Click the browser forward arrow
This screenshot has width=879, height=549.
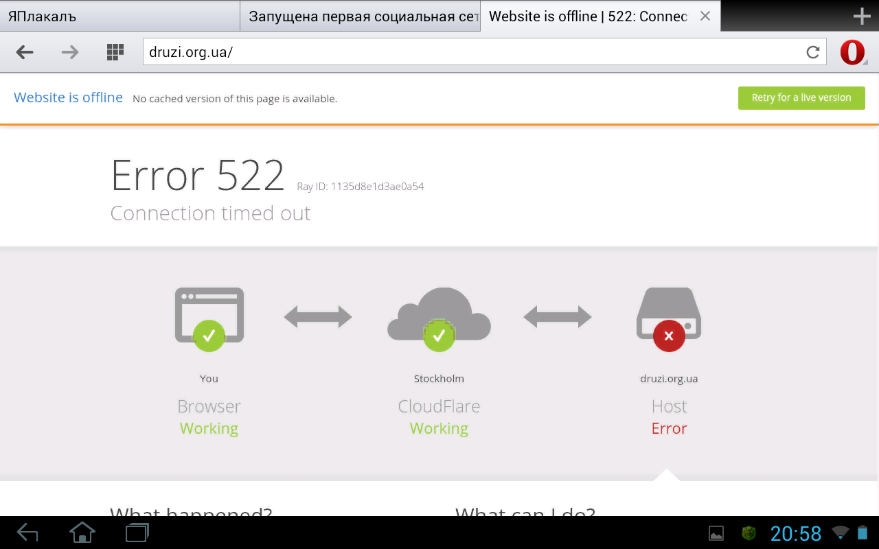pos(70,52)
